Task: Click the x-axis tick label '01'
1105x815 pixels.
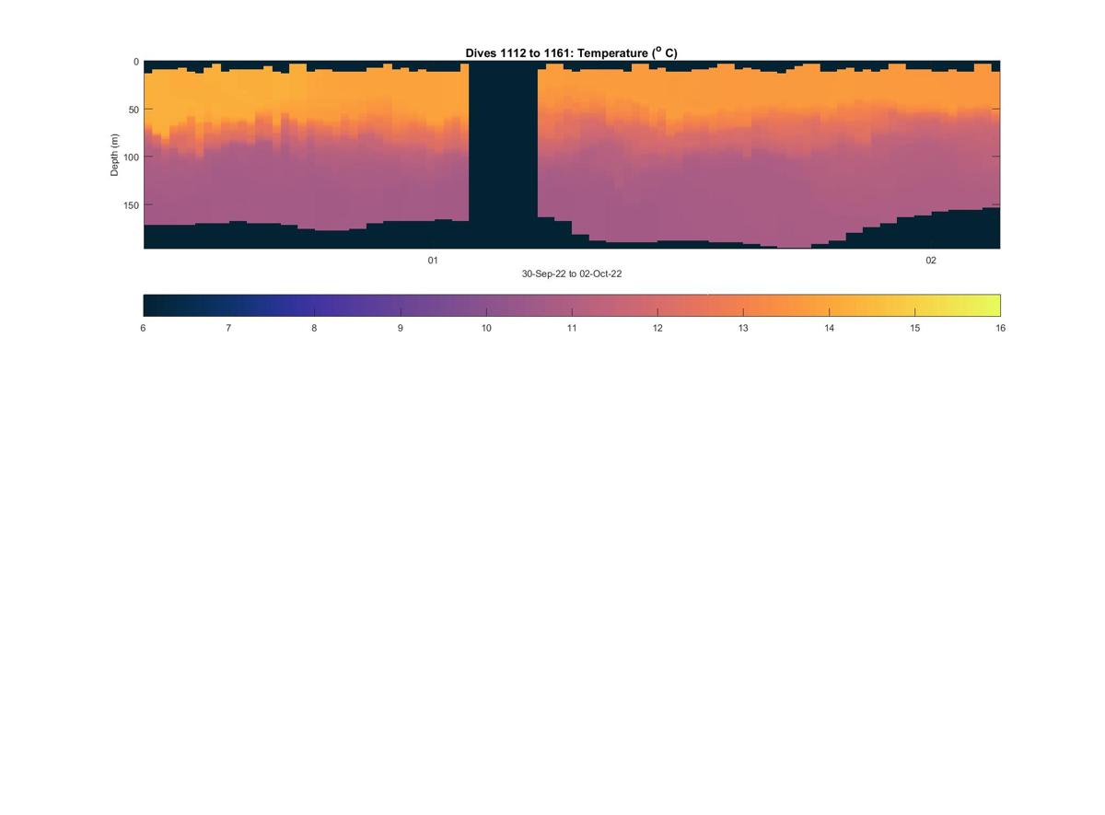Action: (x=433, y=261)
